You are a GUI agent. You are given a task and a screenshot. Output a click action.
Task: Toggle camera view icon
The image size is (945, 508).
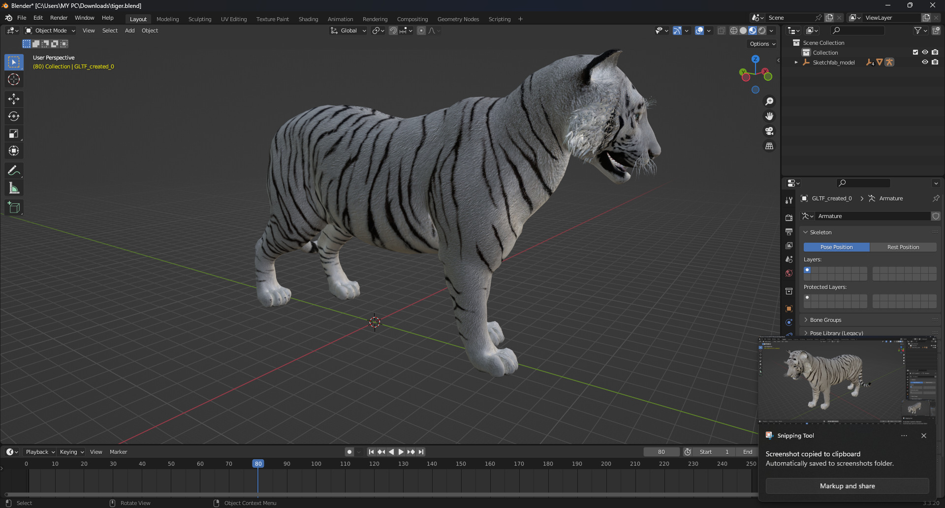pos(769,131)
